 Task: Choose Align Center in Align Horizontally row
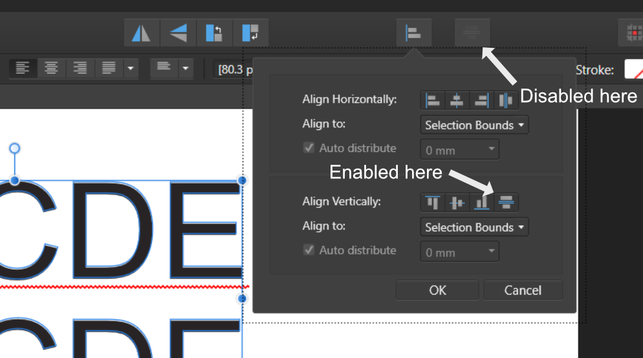(x=457, y=100)
